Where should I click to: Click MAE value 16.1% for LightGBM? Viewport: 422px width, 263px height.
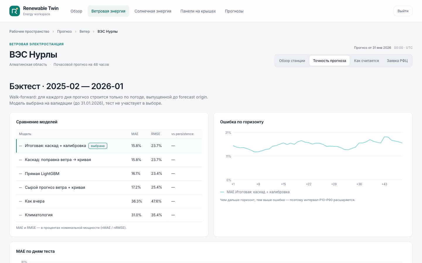tap(136, 174)
